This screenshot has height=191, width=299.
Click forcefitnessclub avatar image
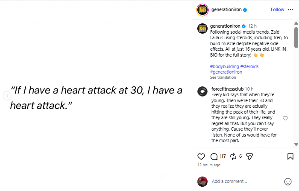tap(202, 91)
